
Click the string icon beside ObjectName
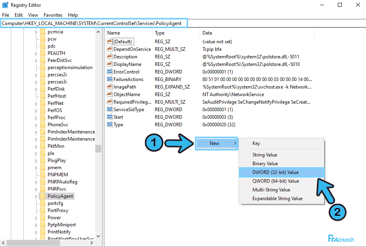109,94
